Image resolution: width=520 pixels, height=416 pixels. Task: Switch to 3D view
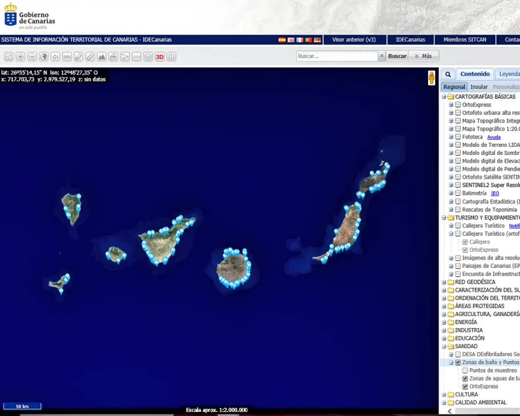pos(160,57)
